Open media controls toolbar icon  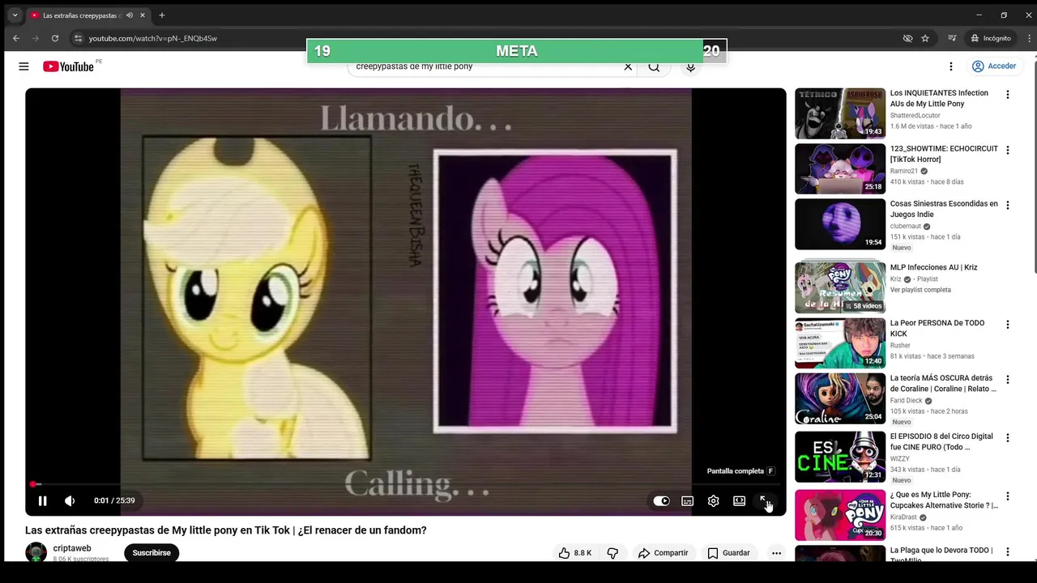[x=953, y=38]
